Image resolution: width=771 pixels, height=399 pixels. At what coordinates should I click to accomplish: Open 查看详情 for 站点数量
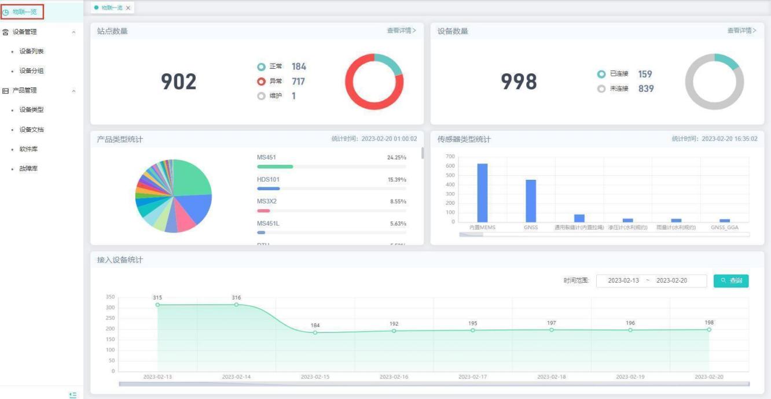click(x=401, y=31)
